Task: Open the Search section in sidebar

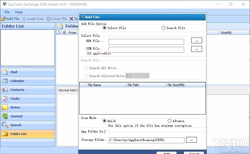Action: coord(28,125)
